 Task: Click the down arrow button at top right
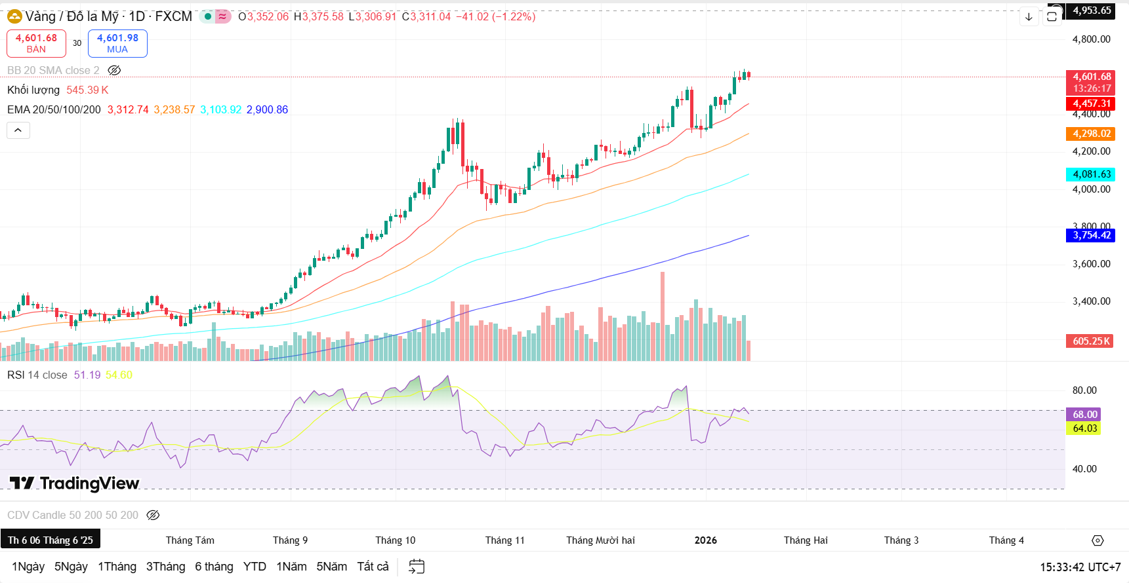tap(1029, 17)
